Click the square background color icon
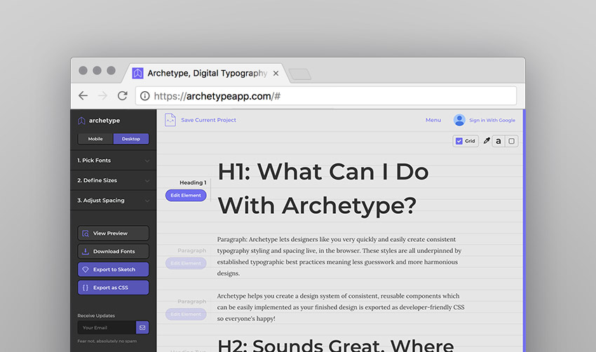This screenshot has height=352, width=596. click(x=512, y=141)
